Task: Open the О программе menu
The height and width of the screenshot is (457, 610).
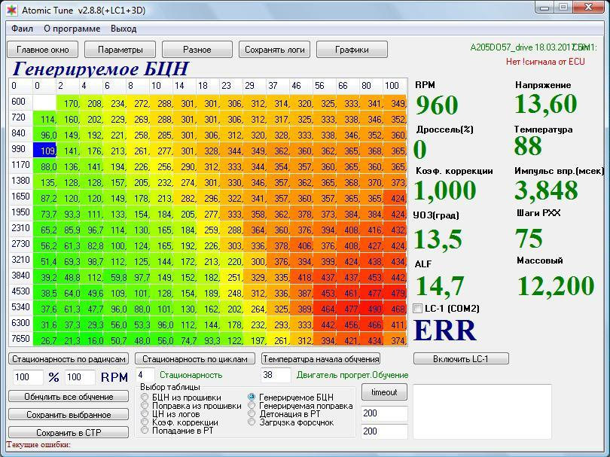Action: point(72,29)
